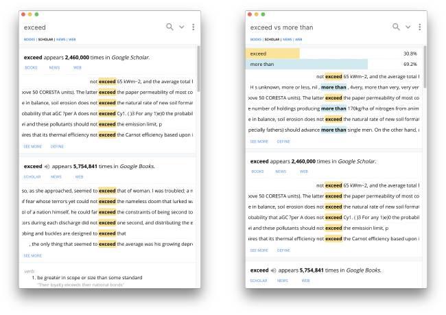Viewport: 446px width, 315px height.
Task: Click the "exceed vs more than" search input field
Action: [x=316, y=27]
